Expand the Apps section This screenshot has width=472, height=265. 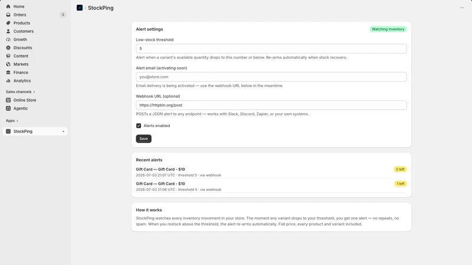(12, 121)
